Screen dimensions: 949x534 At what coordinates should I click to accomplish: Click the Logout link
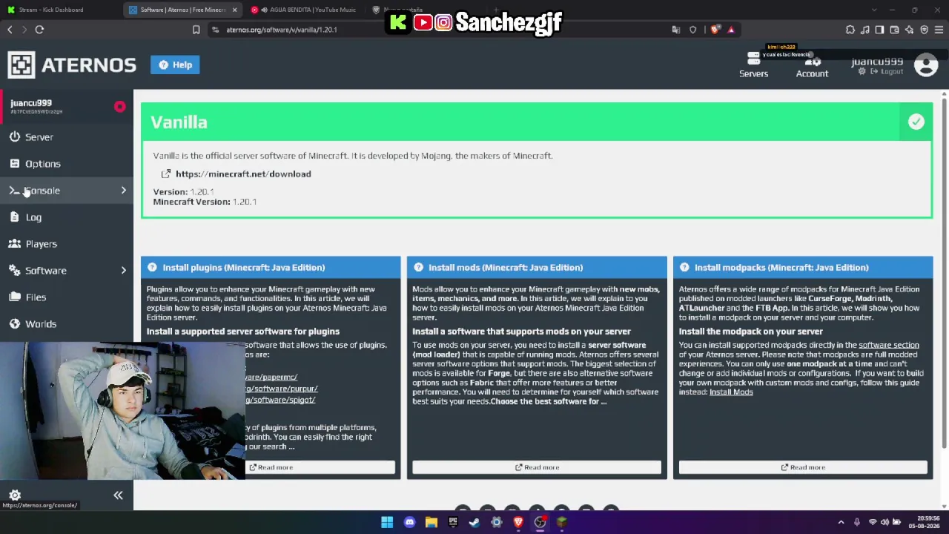887,72
